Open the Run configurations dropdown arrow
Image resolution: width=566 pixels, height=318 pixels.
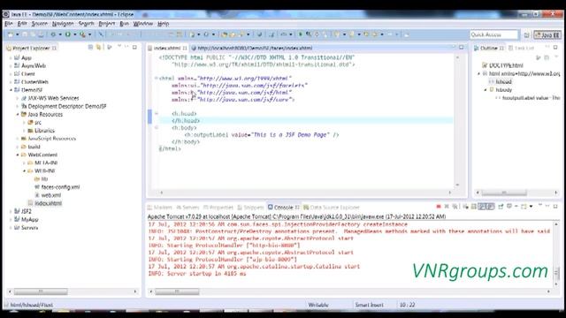74,34
